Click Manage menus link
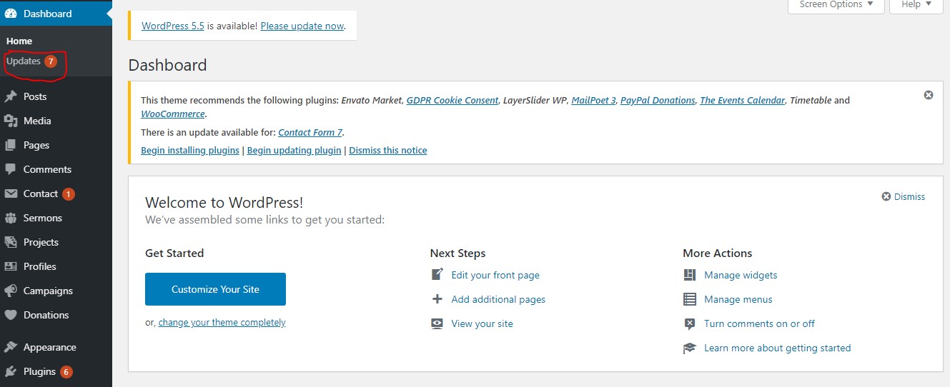This screenshot has height=387, width=950. (738, 299)
